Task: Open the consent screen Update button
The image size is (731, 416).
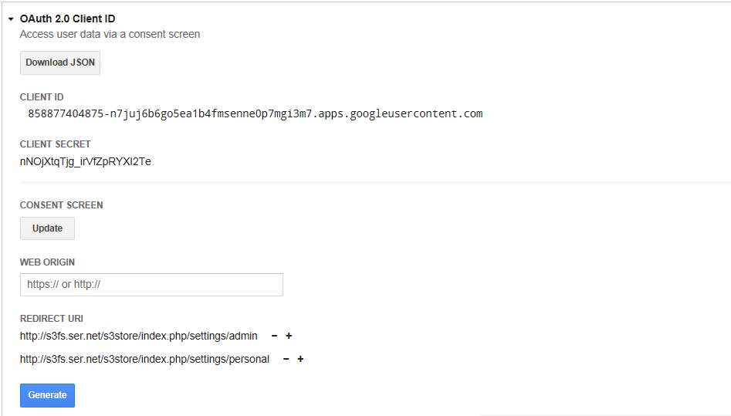Action: click(x=47, y=228)
